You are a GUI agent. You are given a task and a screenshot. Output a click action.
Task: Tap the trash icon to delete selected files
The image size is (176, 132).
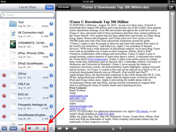[x=44, y=128]
